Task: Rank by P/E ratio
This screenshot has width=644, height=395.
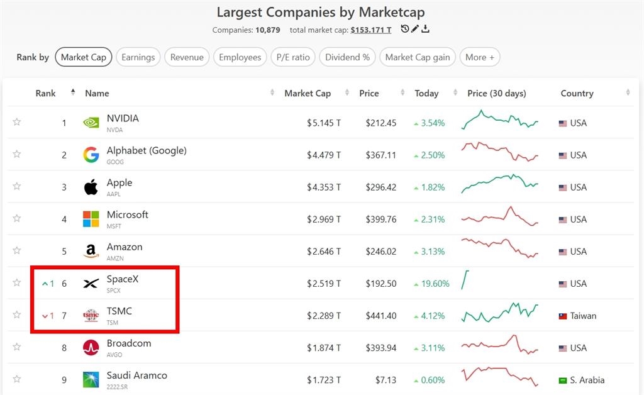Action: pyautogui.click(x=293, y=57)
